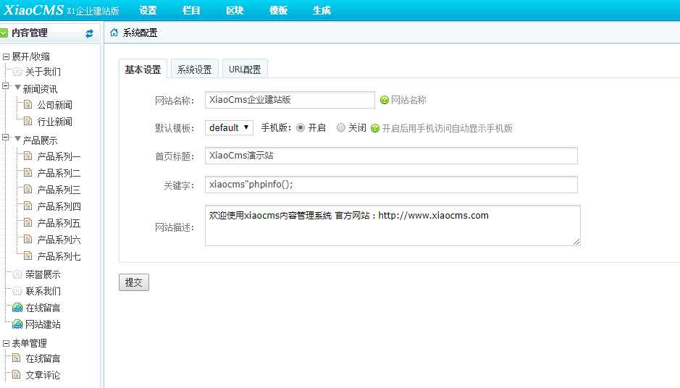Open the 设置 top menu
The width and height of the screenshot is (680, 388).
148,10
